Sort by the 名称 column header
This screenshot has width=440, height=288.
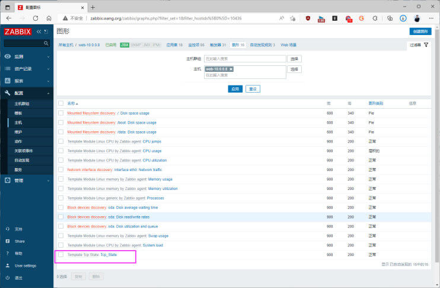pos(72,103)
